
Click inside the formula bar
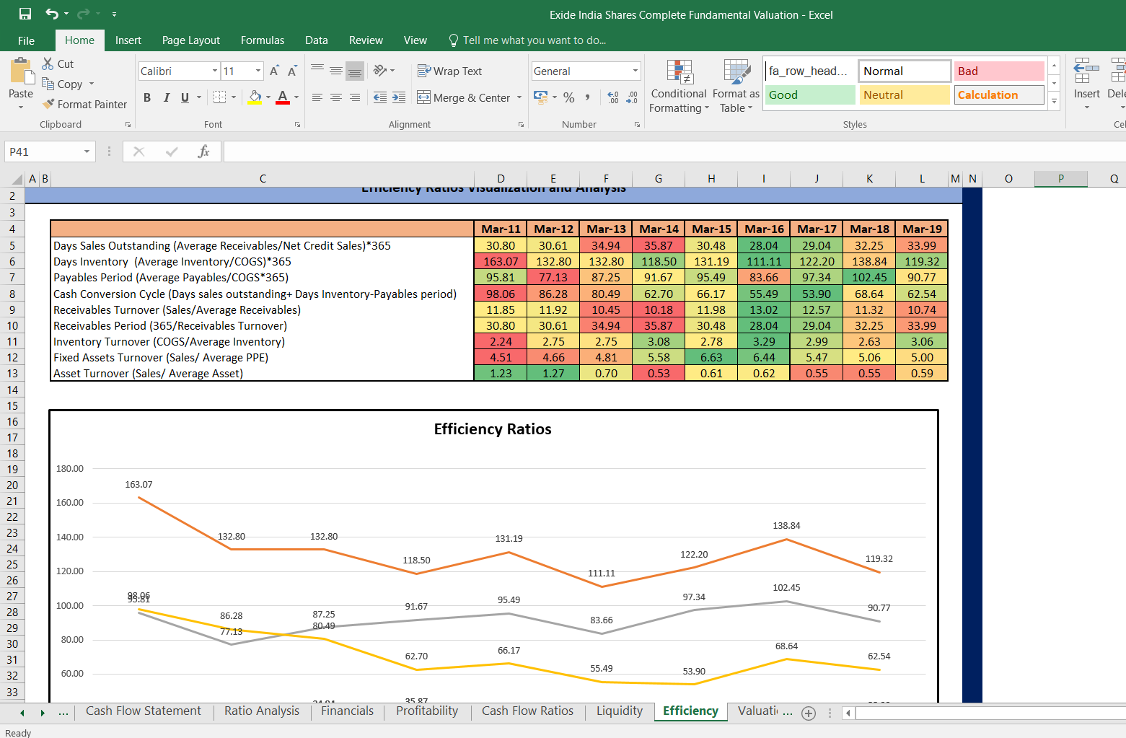pos(674,151)
